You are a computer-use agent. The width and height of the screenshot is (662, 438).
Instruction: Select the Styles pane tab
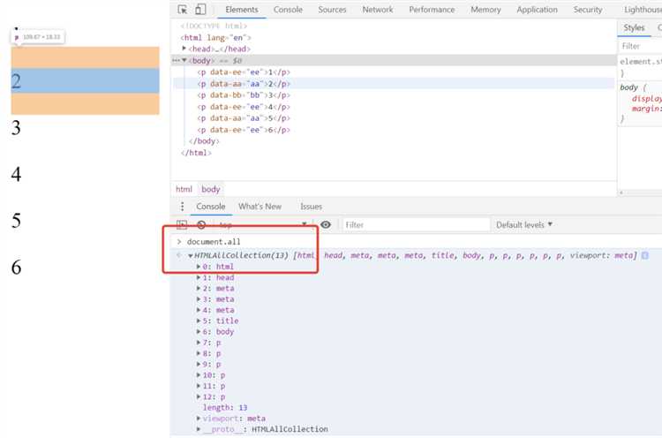(x=634, y=28)
